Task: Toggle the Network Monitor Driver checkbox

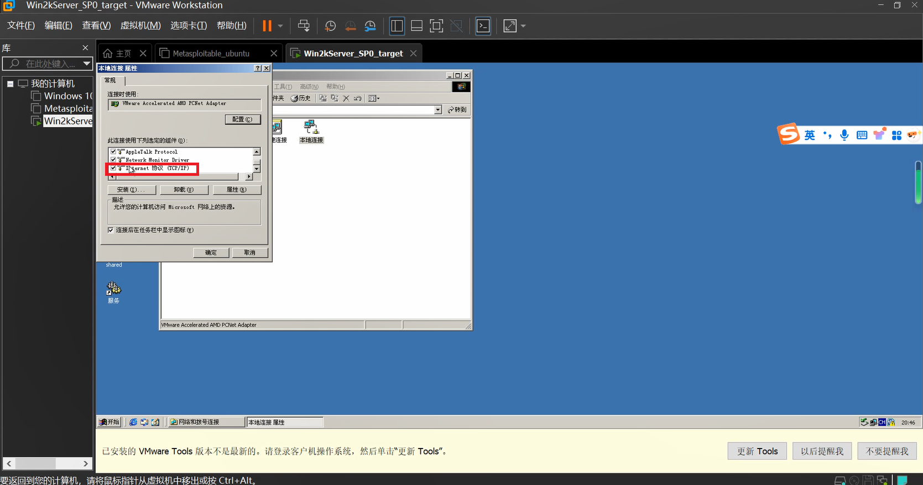Action: 113,160
